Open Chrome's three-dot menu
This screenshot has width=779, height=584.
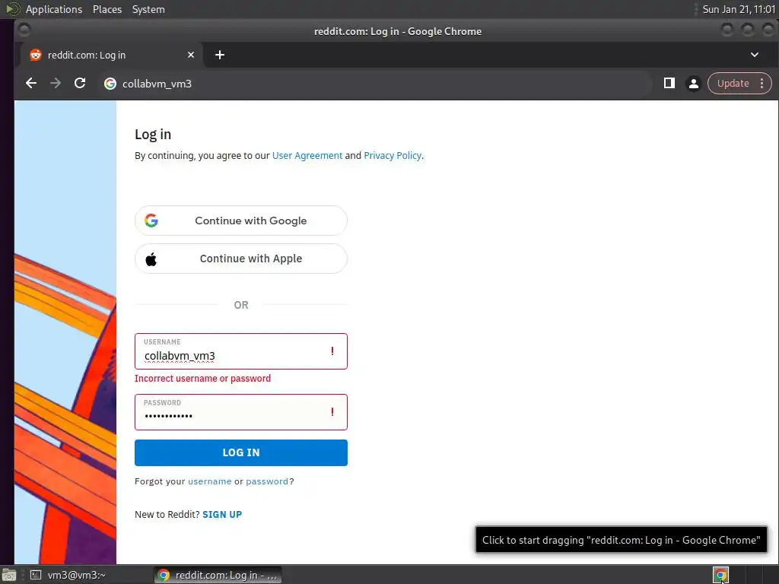coord(762,84)
